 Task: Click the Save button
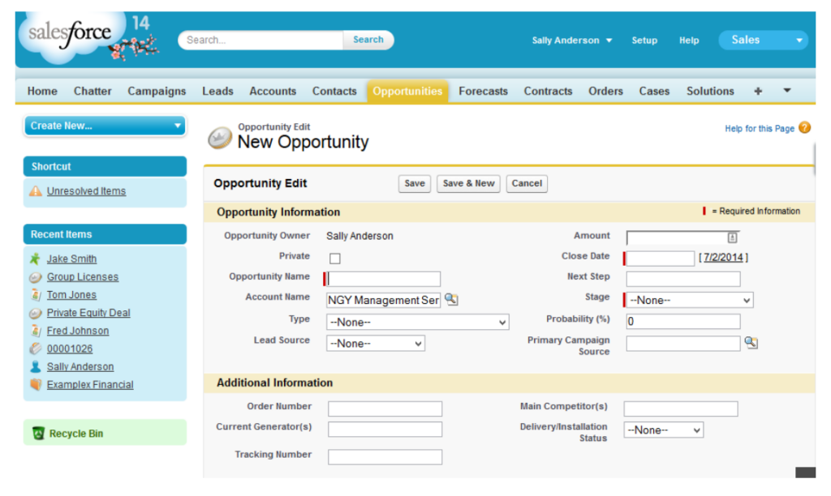pos(415,184)
